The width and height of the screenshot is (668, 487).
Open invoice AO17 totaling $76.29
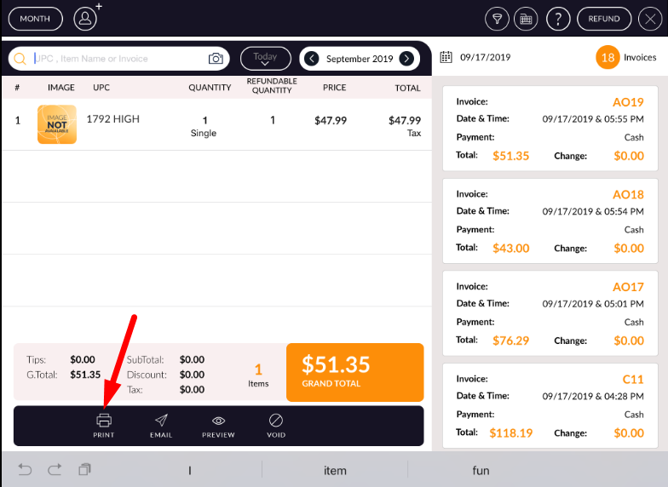[x=550, y=313]
